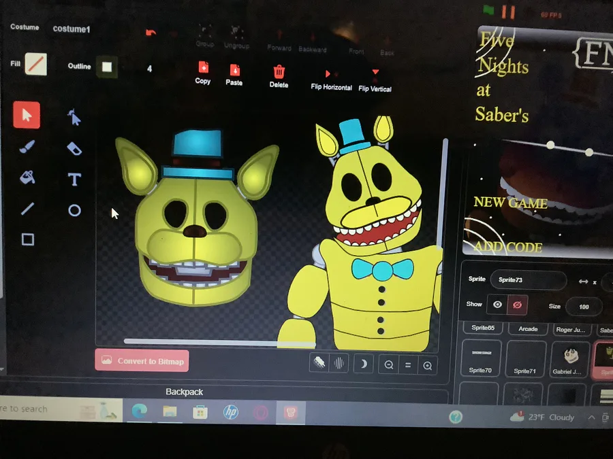
Task: Click the Ungroup button
Action: [236, 38]
